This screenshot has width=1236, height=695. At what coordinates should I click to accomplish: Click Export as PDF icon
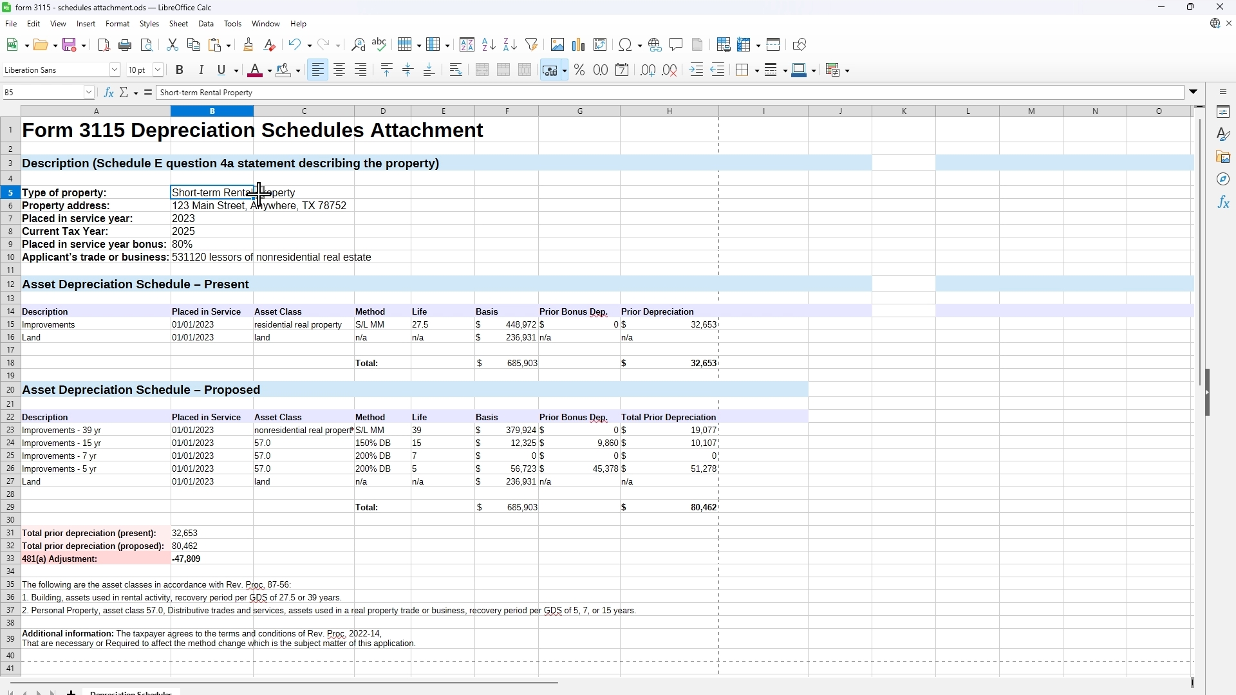[x=104, y=45]
